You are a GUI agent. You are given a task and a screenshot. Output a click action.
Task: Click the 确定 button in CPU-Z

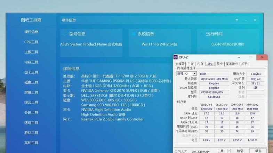click(x=258, y=151)
